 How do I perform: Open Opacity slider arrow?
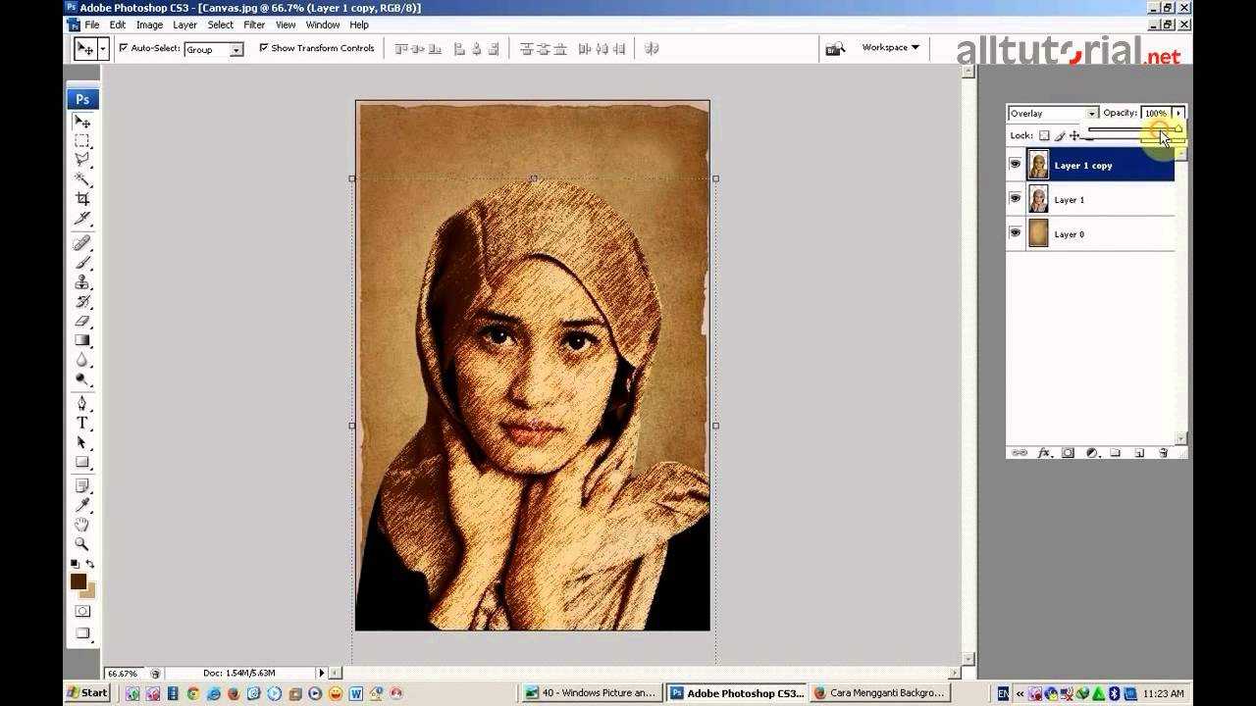(1178, 113)
